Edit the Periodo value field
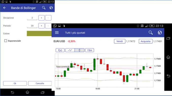This screenshot has height=96, width=172. [x=32, y=26]
